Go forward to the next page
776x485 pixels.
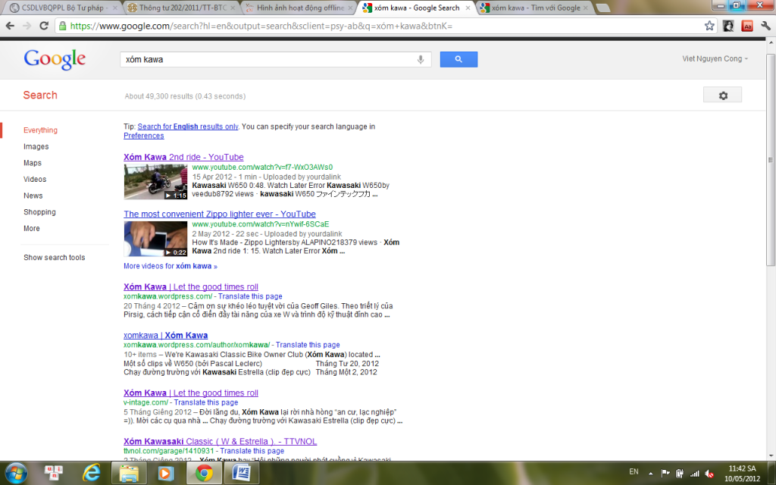pos(27,26)
